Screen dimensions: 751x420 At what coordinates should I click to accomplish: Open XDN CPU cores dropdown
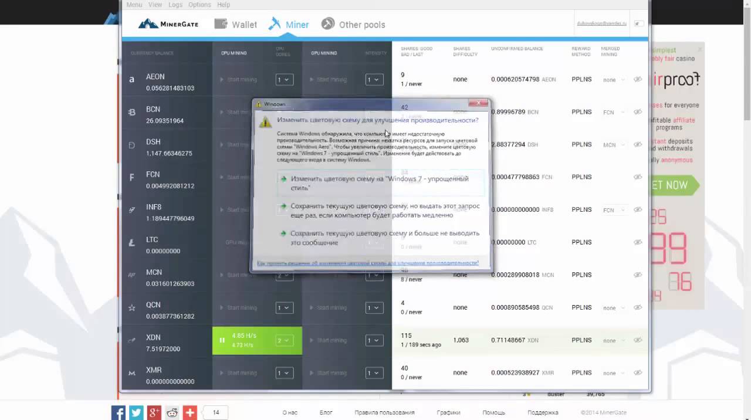click(x=285, y=340)
